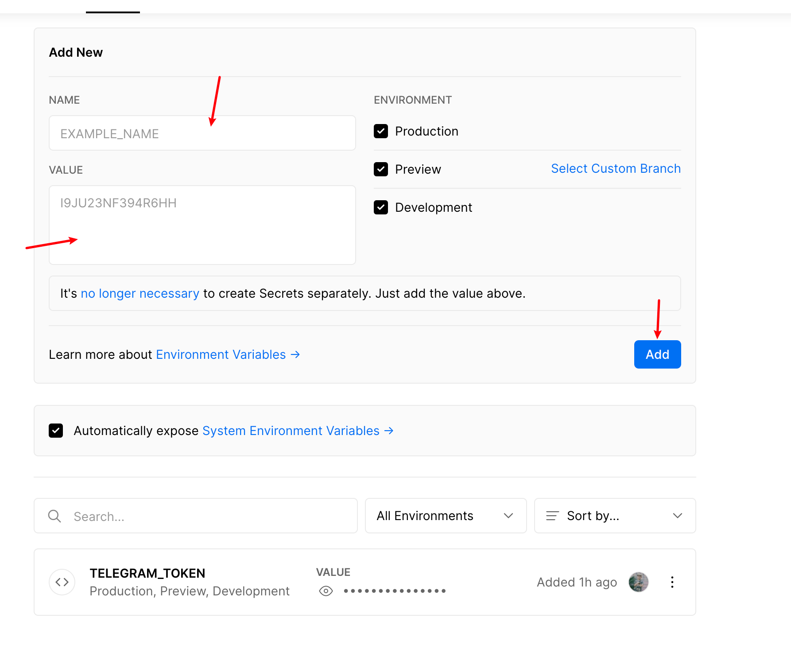Click into the VALUE text area

point(202,225)
